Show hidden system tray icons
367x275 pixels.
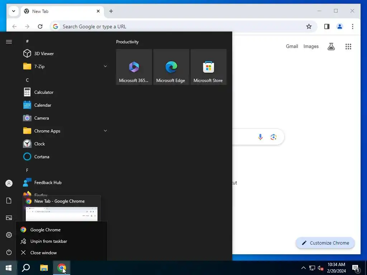coord(303,268)
